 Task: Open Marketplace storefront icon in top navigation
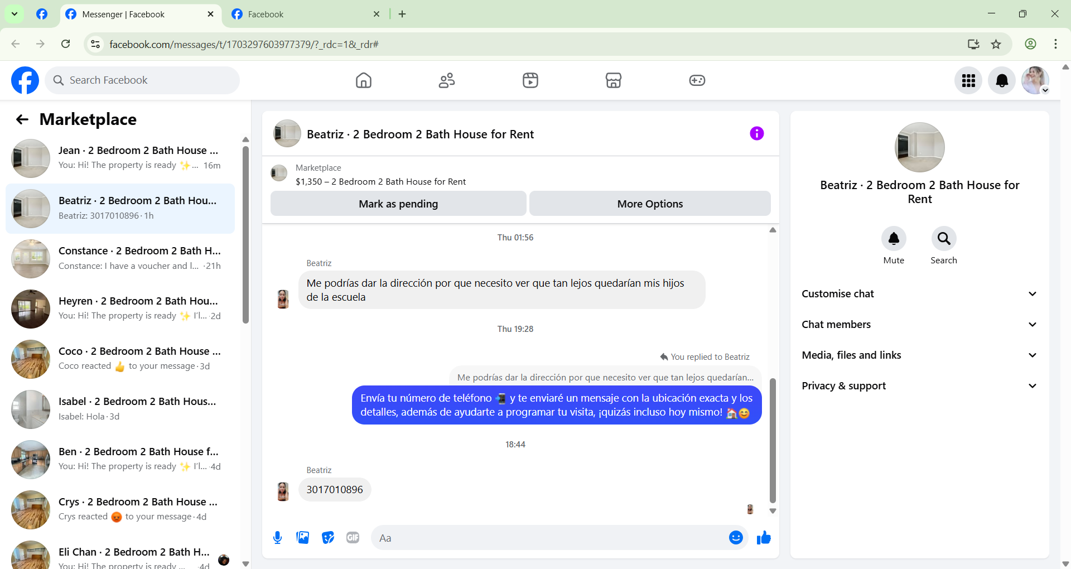point(614,80)
